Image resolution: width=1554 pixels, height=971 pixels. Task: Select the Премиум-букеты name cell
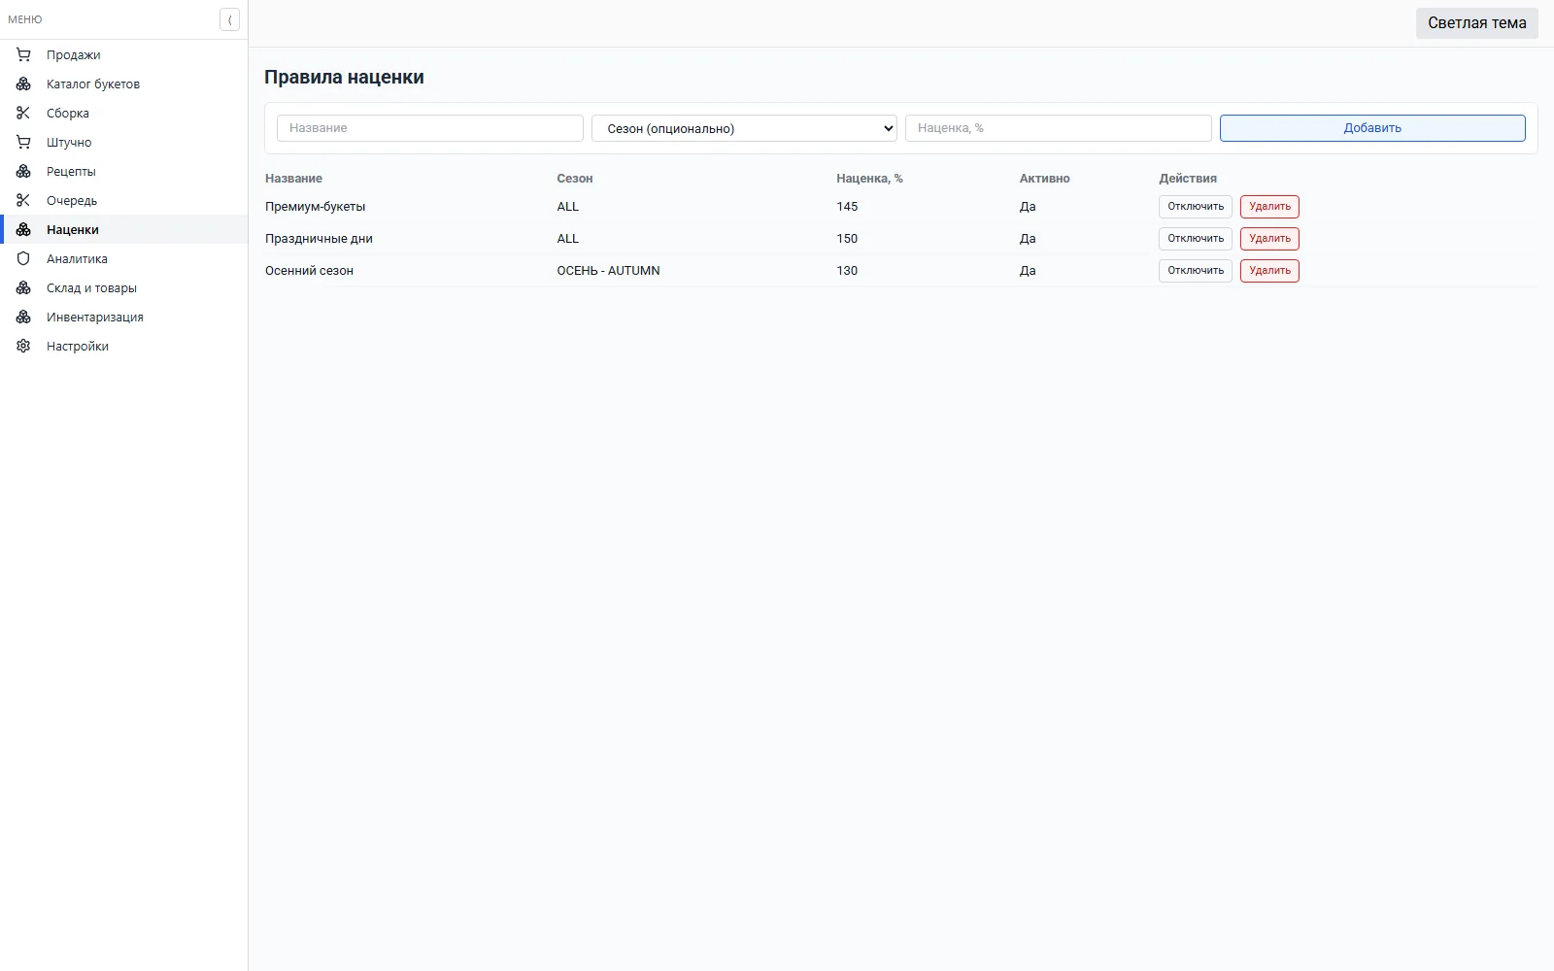pyautogui.click(x=316, y=207)
